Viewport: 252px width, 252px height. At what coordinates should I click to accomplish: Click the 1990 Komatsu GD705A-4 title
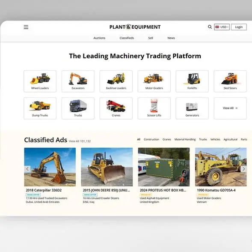[216, 190]
